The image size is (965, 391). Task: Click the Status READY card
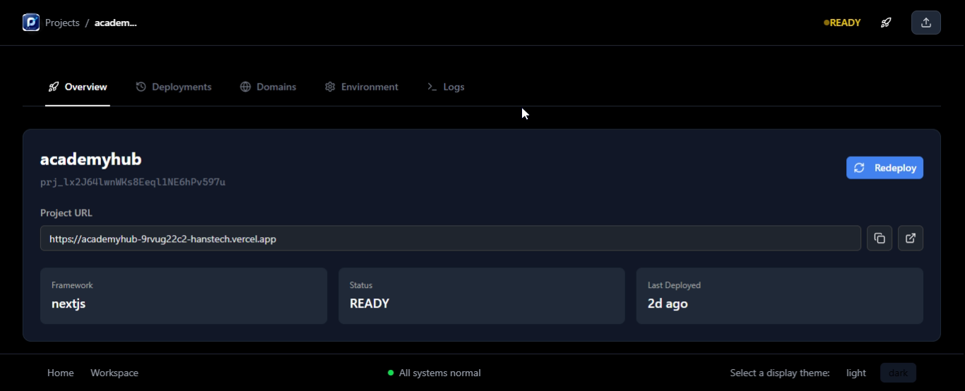482,296
